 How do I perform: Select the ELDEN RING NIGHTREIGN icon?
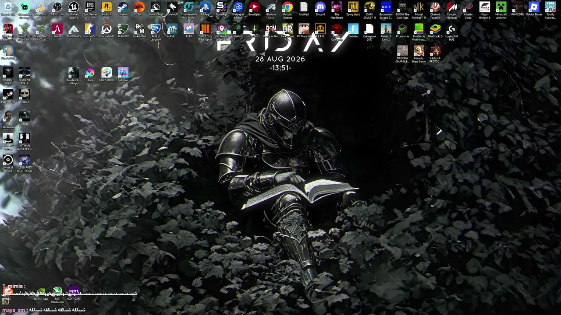tap(25, 164)
